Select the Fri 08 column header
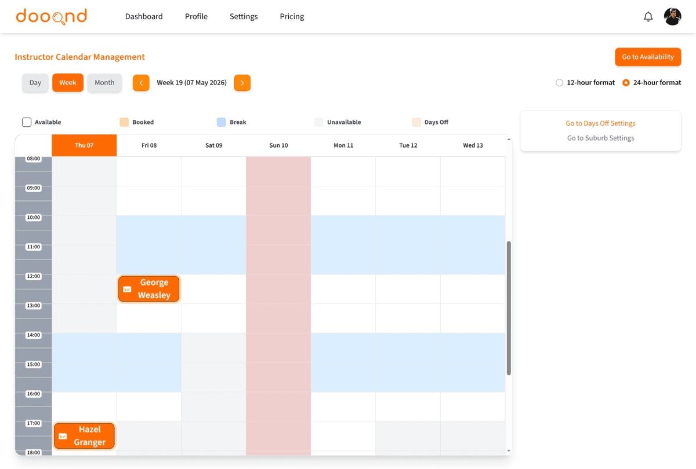 (x=149, y=145)
